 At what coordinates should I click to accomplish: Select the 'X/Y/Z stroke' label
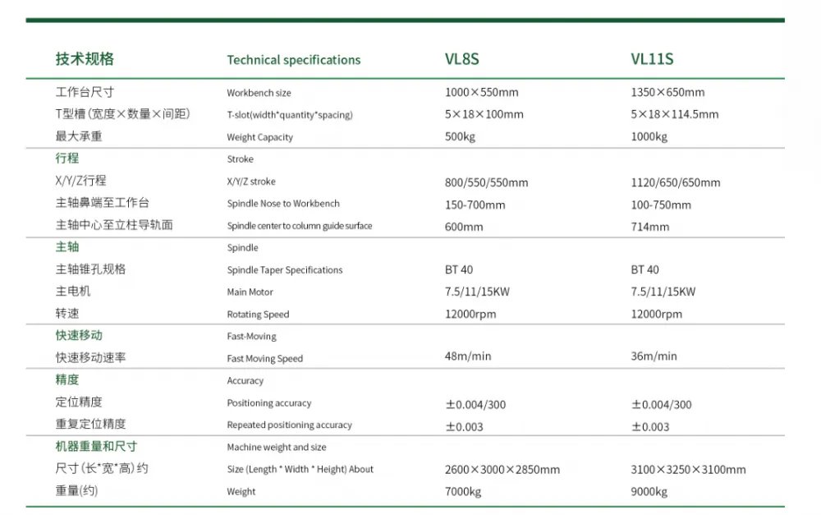250,182
